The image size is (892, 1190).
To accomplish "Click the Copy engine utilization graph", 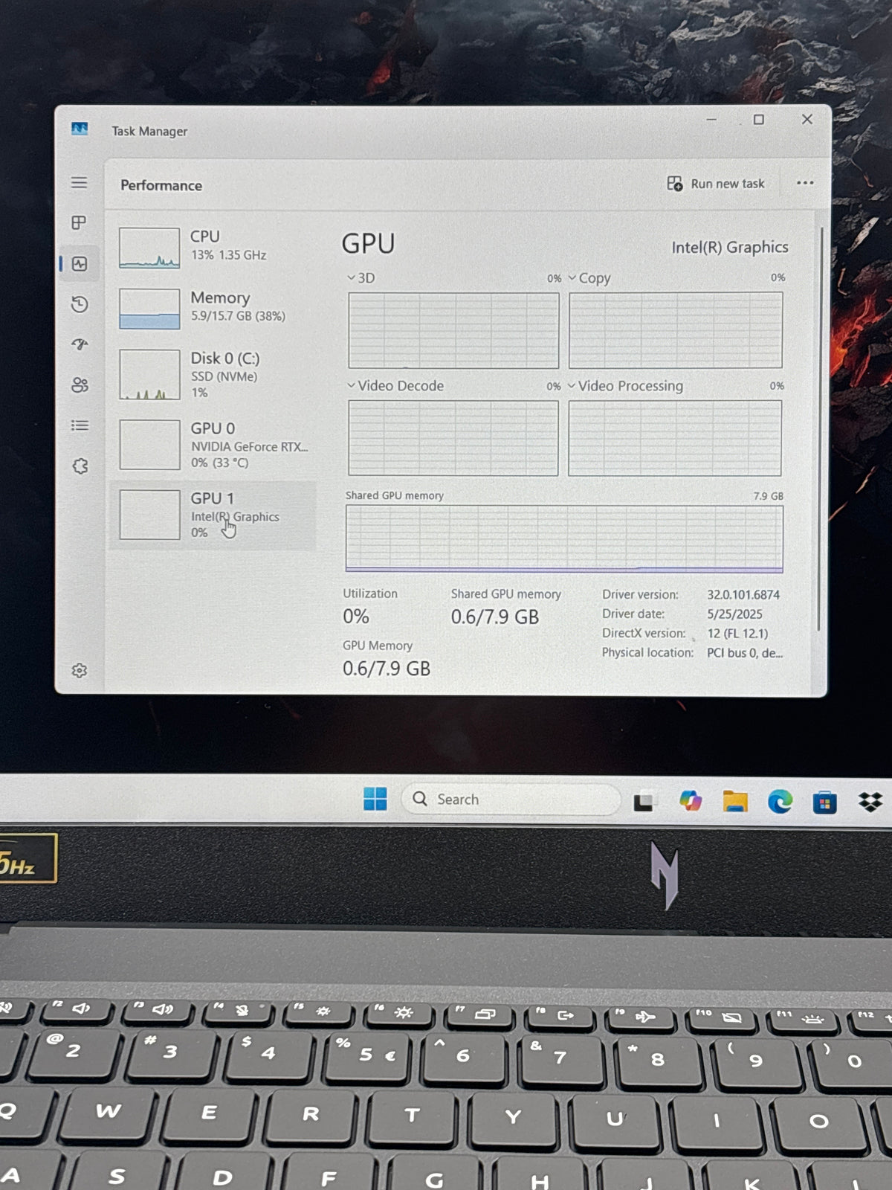I will coord(676,330).
